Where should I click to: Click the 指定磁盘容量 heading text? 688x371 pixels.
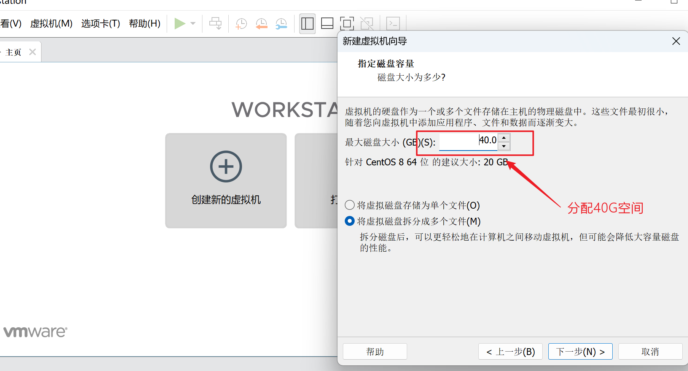tap(386, 63)
